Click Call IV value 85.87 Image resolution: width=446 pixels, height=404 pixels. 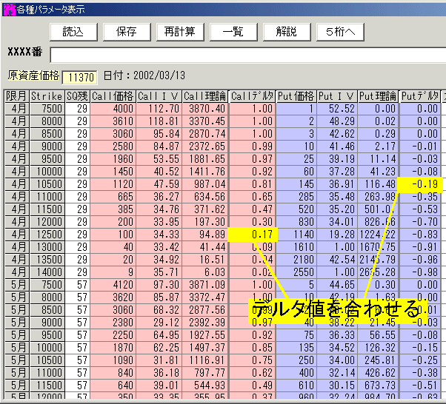pyautogui.click(x=159, y=297)
